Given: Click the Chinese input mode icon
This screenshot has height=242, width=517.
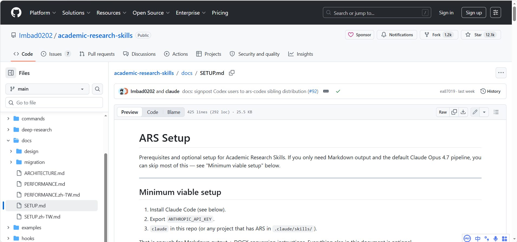Looking at the screenshot, I should pyautogui.click(x=478, y=238).
